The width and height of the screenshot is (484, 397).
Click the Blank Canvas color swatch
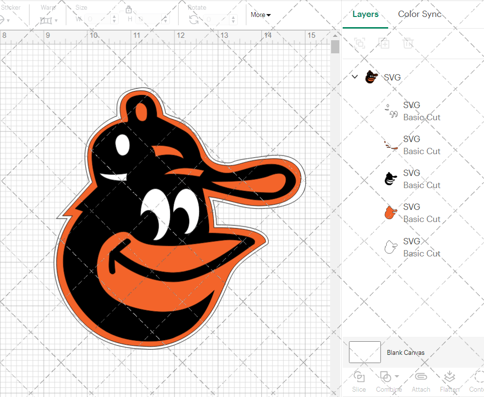tap(364, 352)
